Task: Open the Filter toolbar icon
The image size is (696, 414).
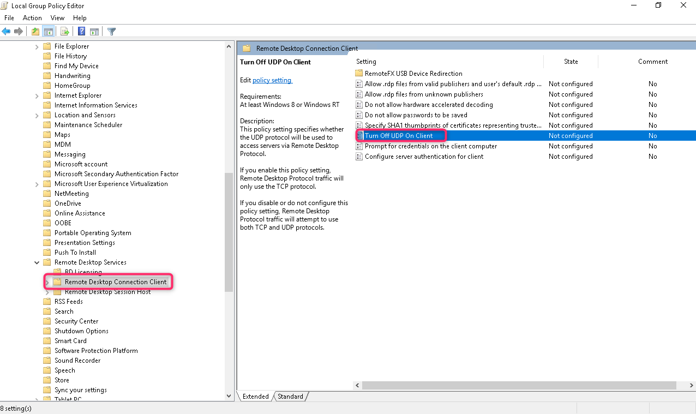Action: click(x=111, y=31)
